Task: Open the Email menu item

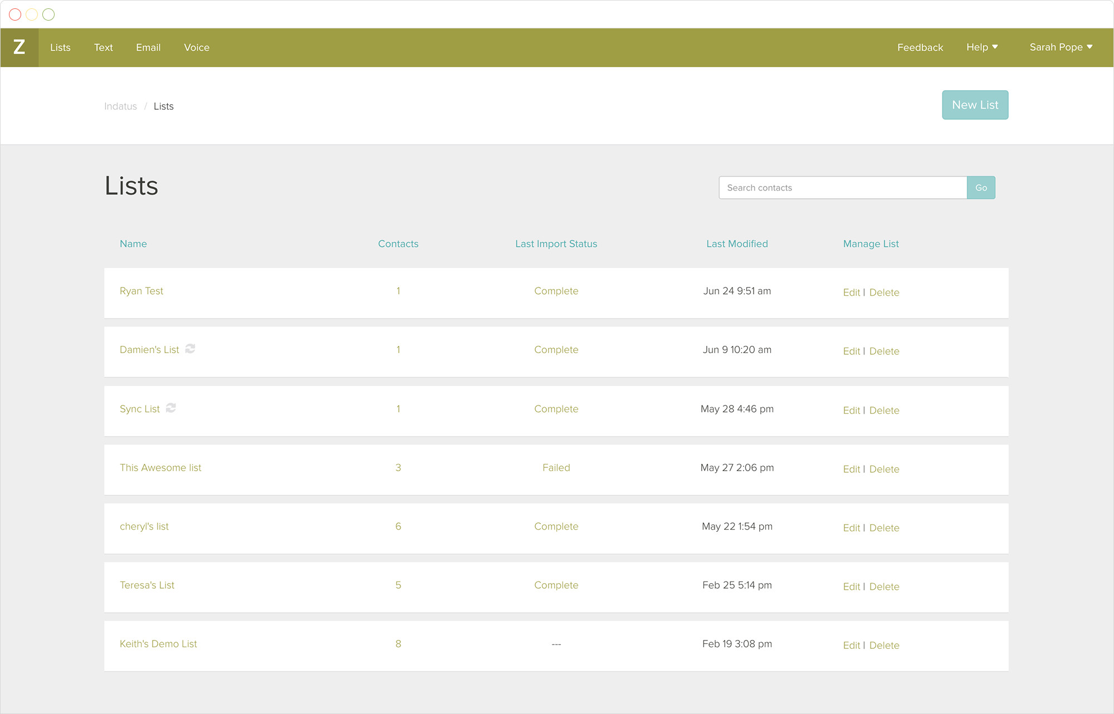Action: (148, 47)
